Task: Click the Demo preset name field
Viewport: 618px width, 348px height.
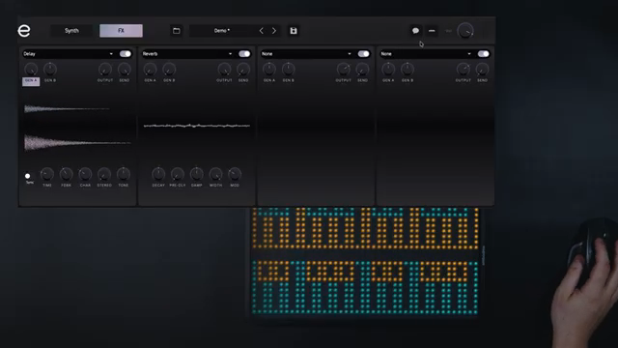Action: [x=222, y=31]
